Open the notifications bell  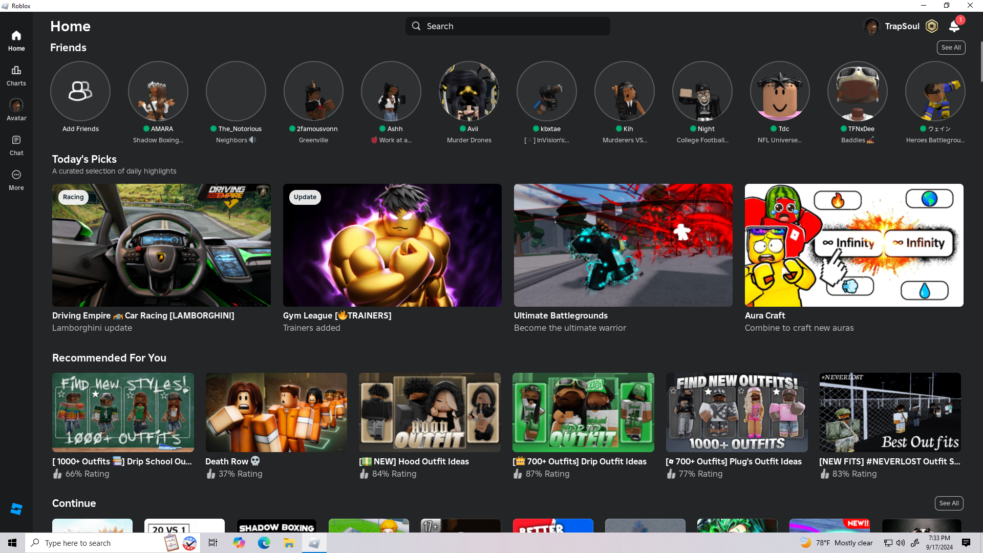(x=954, y=26)
